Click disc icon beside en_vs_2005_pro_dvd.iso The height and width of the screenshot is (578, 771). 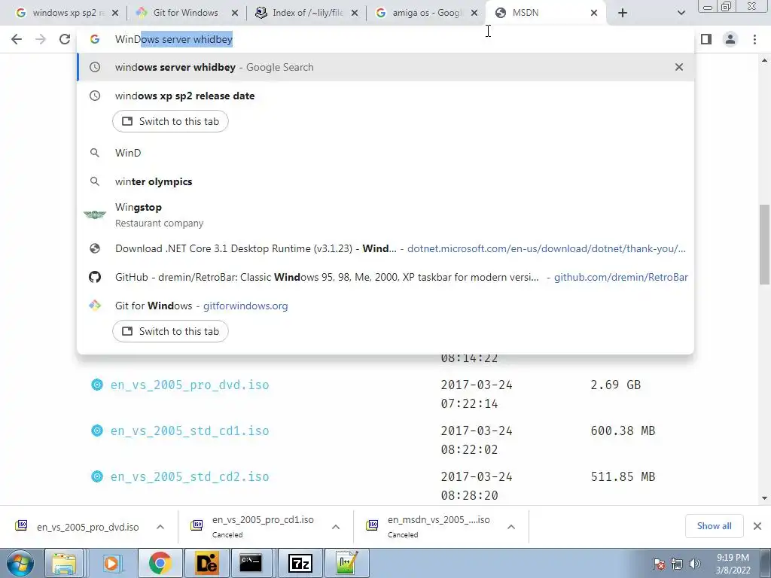coord(97,385)
